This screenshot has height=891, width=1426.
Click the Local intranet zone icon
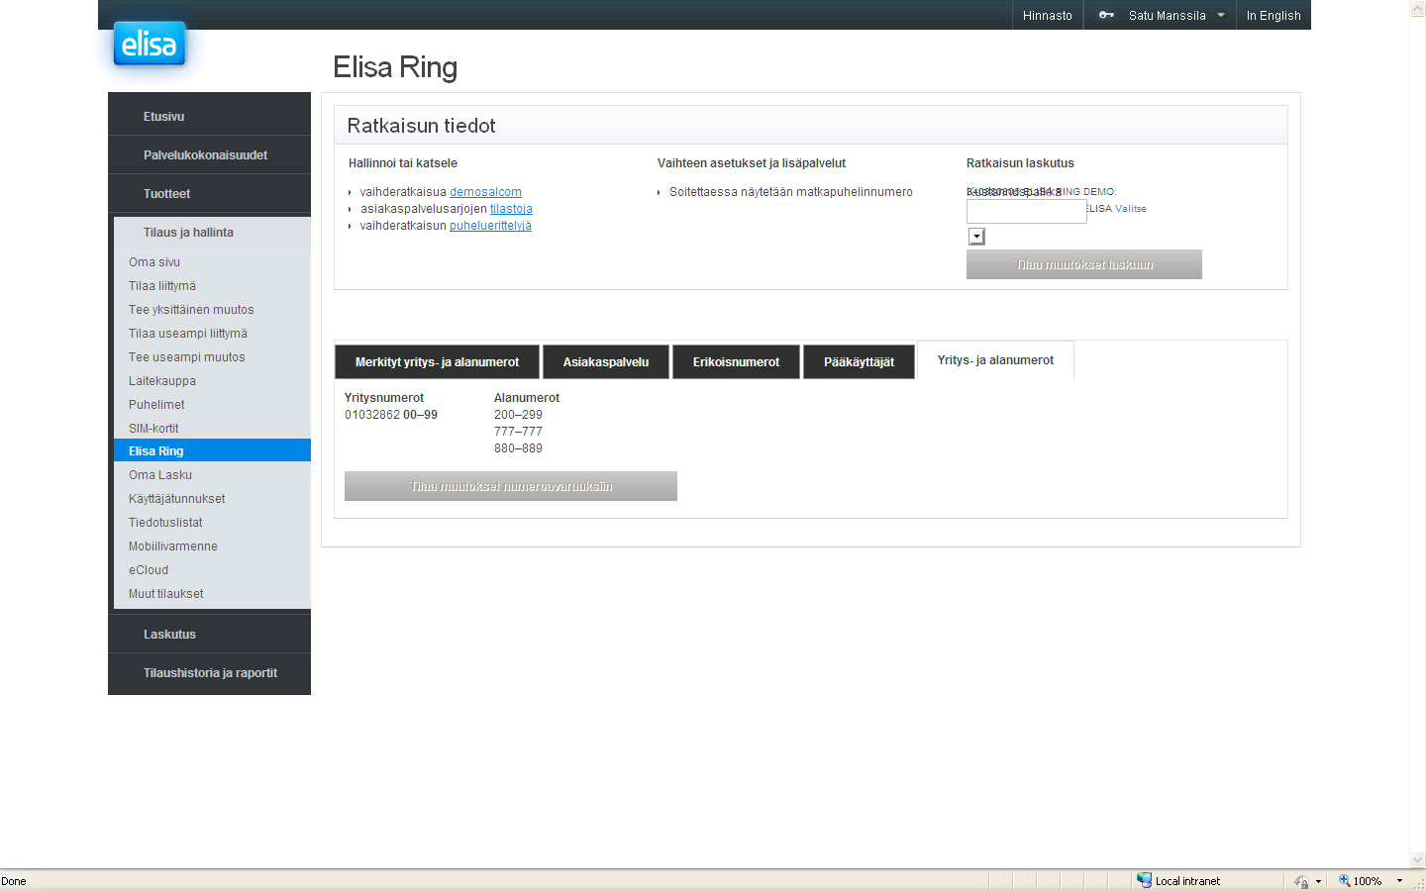[x=1144, y=880]
